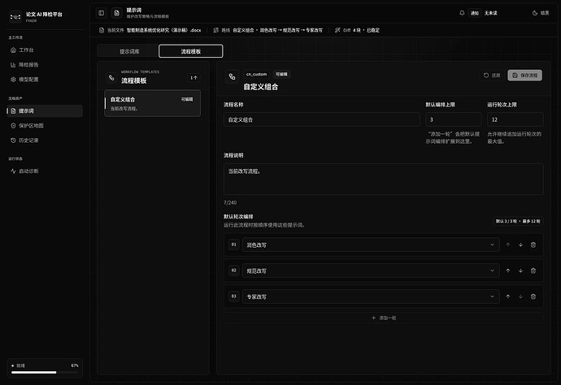Click the 就绪 progress bar at 67%
561x385 pixels.
(45, 372)
